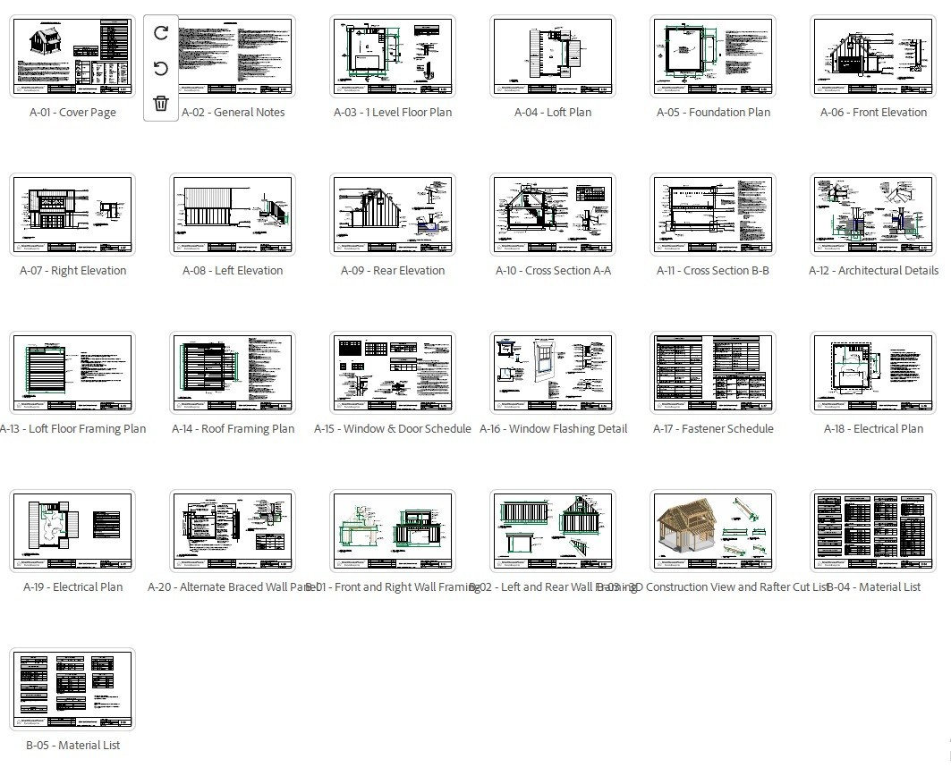The image size is (951, 776).
Task: Click the 'A-12 - Architectural Details' label
Action: (873, 270)
